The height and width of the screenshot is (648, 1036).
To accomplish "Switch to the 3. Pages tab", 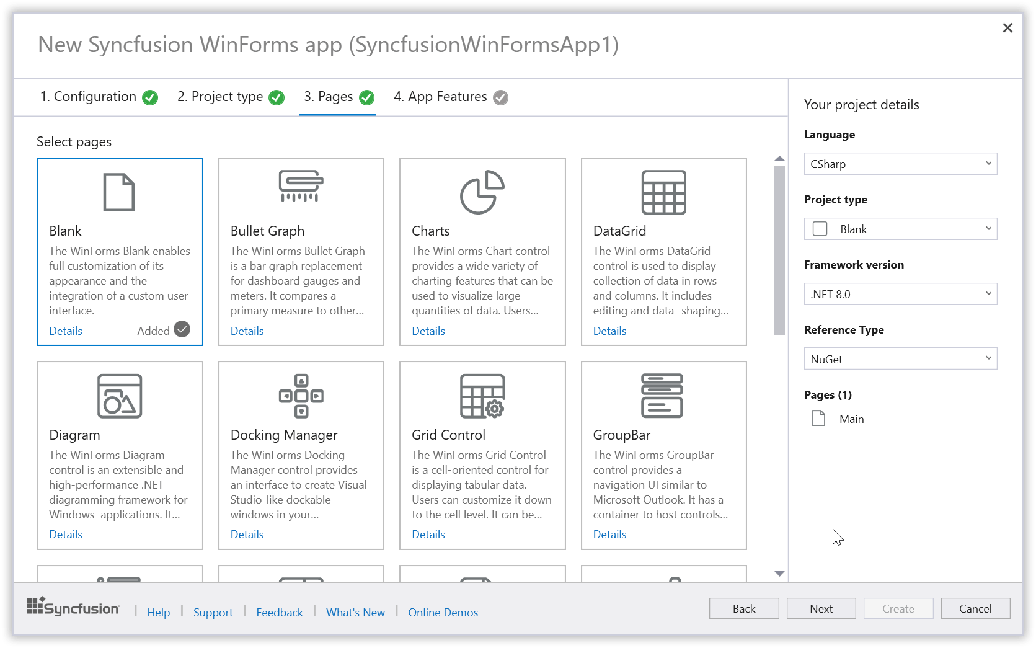I will click(x=338, y=97).
